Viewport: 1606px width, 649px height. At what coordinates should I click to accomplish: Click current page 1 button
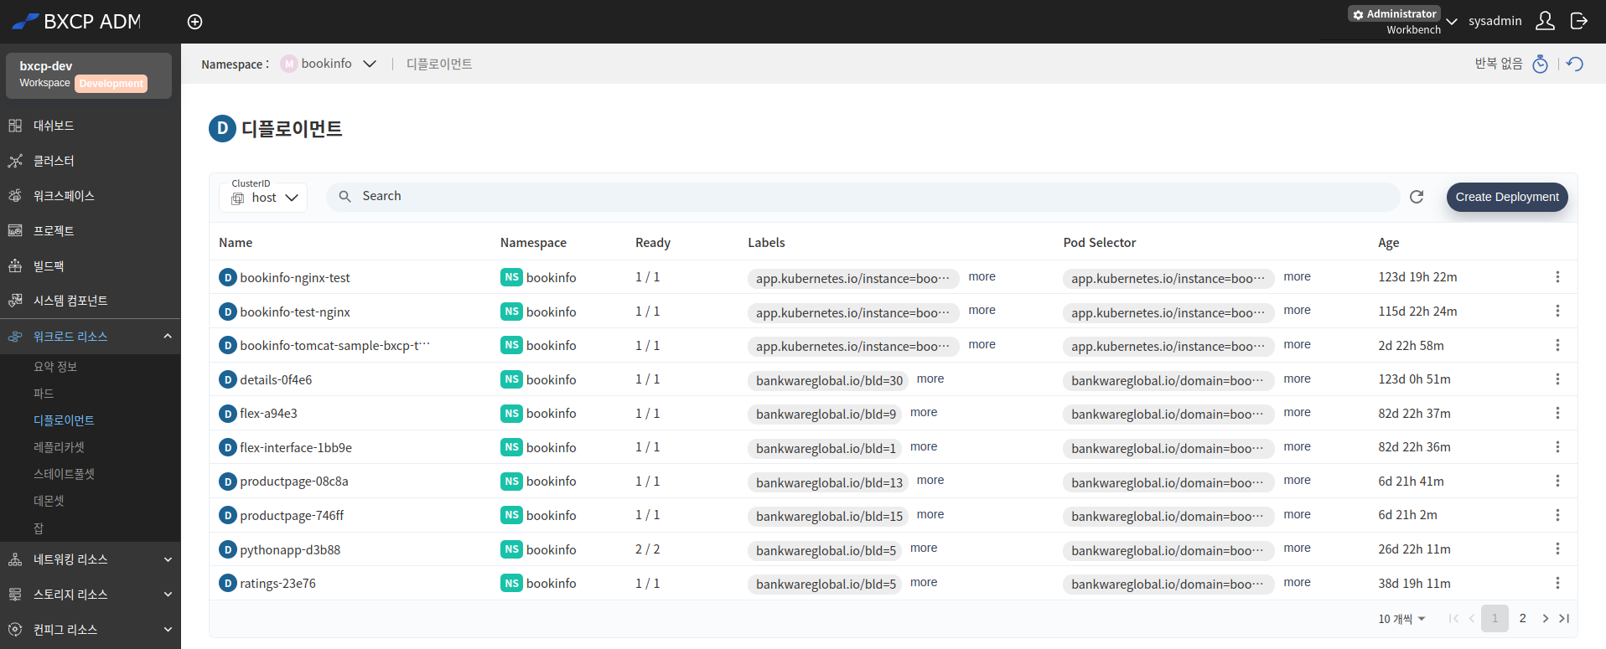[x=1495, y=619]
